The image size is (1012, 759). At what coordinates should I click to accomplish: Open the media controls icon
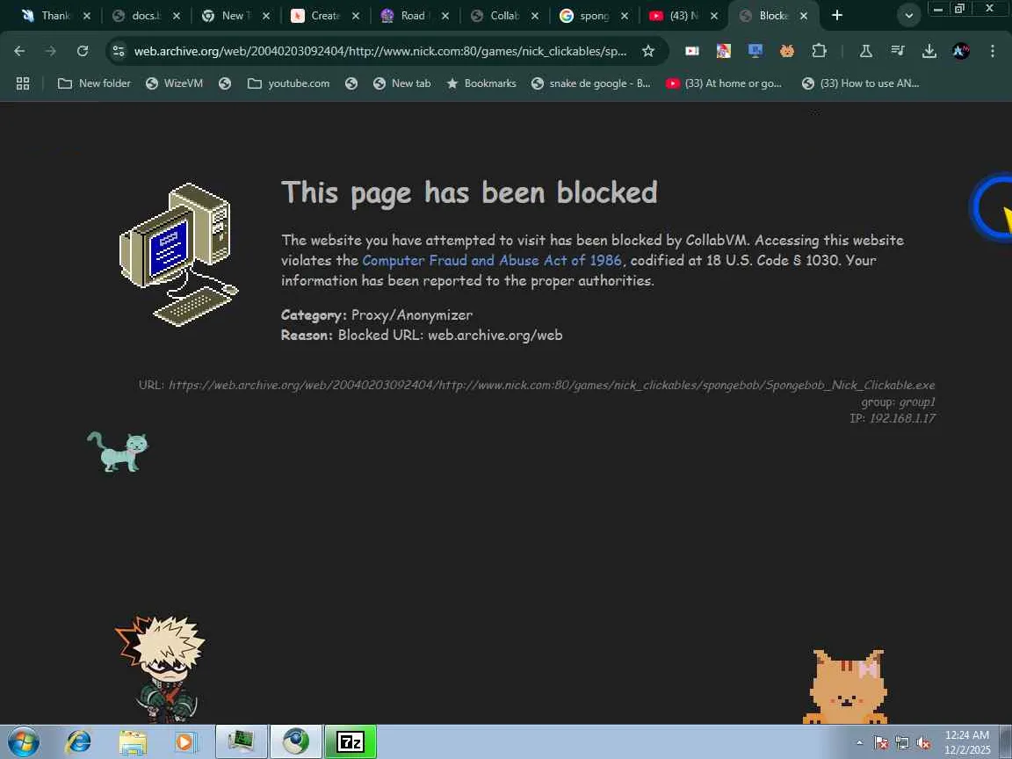click(x=898, y=51)
